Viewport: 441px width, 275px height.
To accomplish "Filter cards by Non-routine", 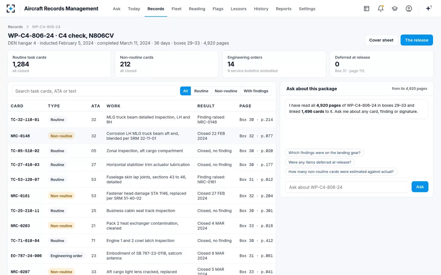I will pos(226,91).
